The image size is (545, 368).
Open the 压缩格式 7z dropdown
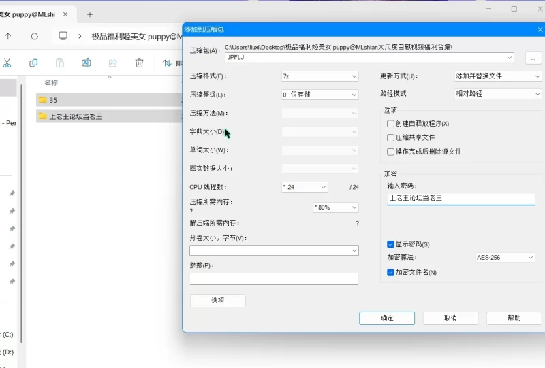[x=320, y=76]
